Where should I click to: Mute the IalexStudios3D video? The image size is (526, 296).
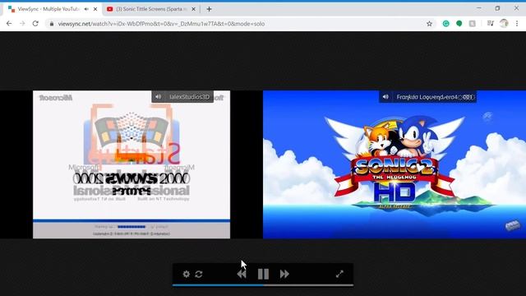[158, 97]
